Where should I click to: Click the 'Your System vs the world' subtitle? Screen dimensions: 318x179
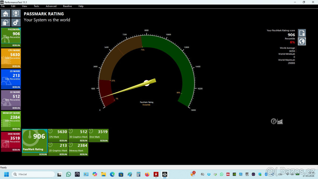[x=47, y=20]
